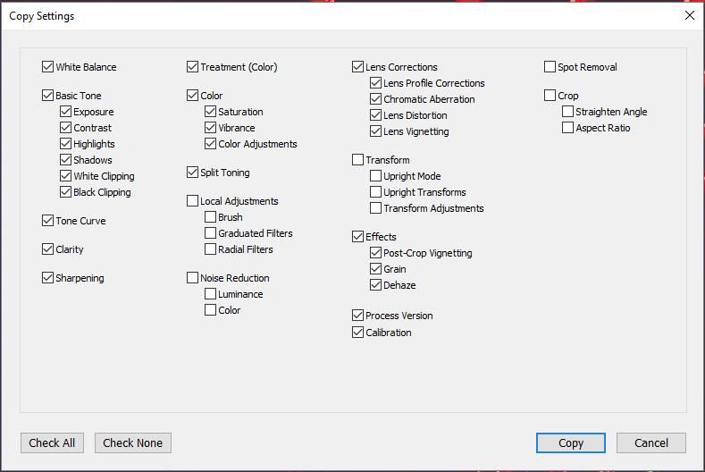Uncheck Lens Profile Corrections
The height and width of the screenshot is (472, 705).
pos(375,83)
